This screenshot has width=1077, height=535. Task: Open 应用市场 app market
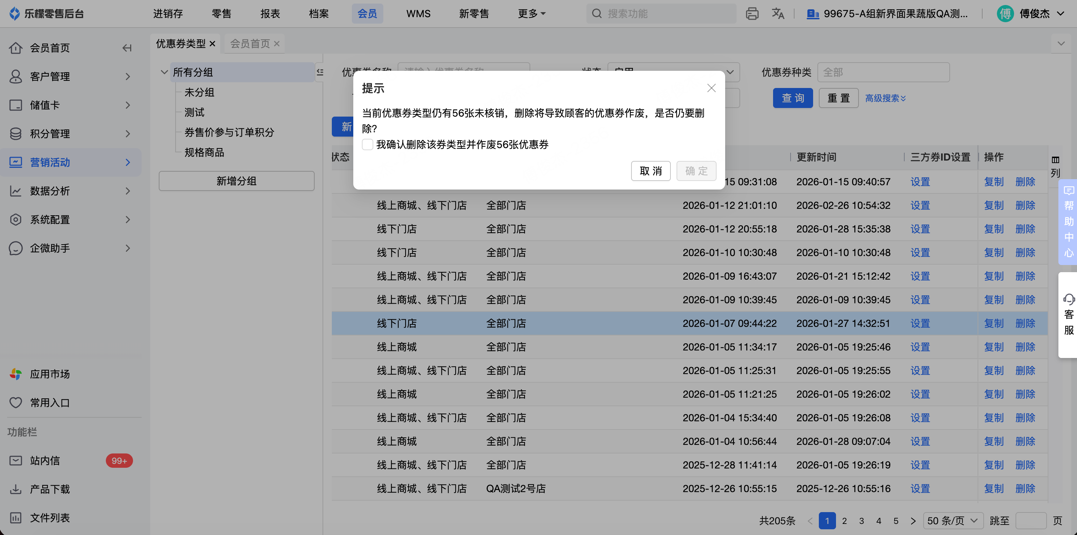(x=49, y=374)
